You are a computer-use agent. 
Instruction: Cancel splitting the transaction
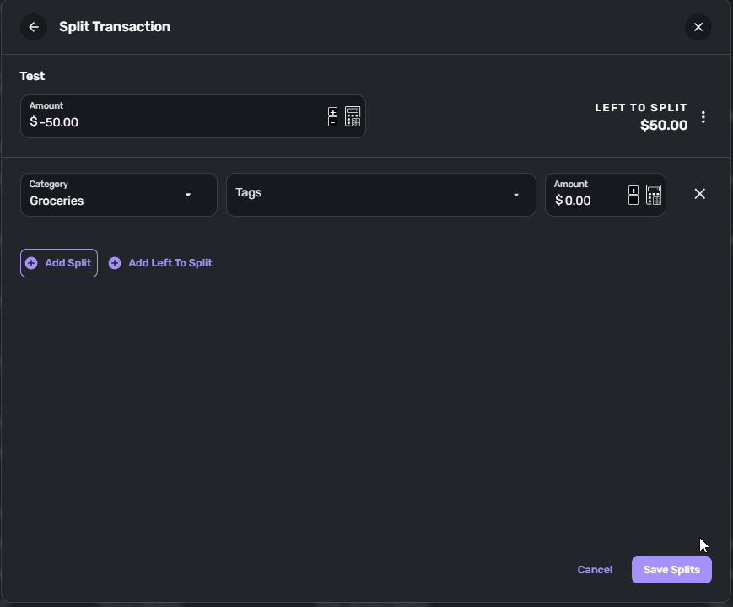point(595,569)
